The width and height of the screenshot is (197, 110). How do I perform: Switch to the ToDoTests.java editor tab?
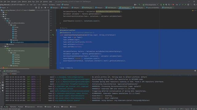tap(111, 8)
